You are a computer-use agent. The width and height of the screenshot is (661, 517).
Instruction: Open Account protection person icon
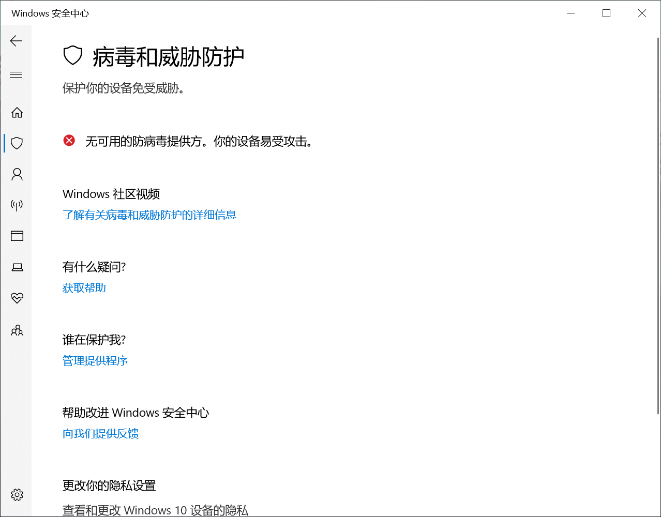(x=17, y=174)
